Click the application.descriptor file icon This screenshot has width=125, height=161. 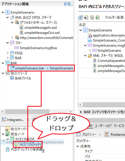click(x=90, y=35)
